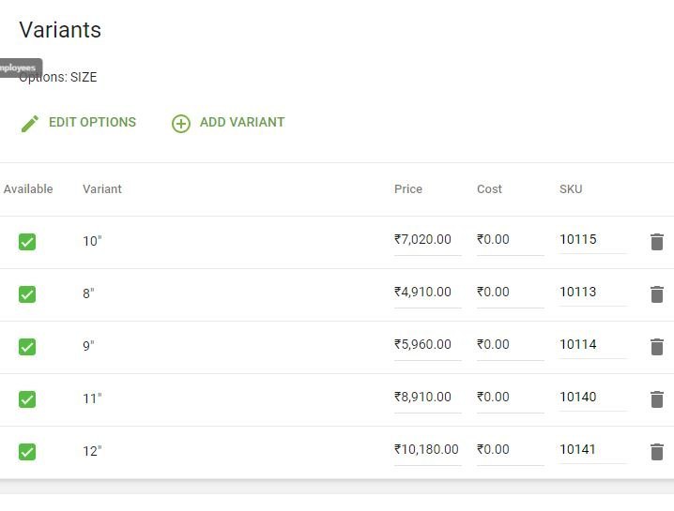The image size is (674, 511).
Task: Edit the ₹7,020.00 price field
Action: (427, 240)
